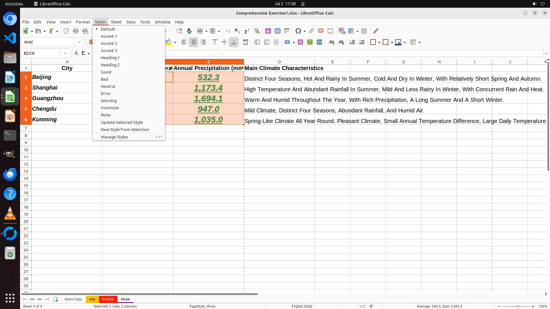Viewport: 550px width, 309px height.
Task: Click the Insert Chart icon
Action: click(278, 31)
